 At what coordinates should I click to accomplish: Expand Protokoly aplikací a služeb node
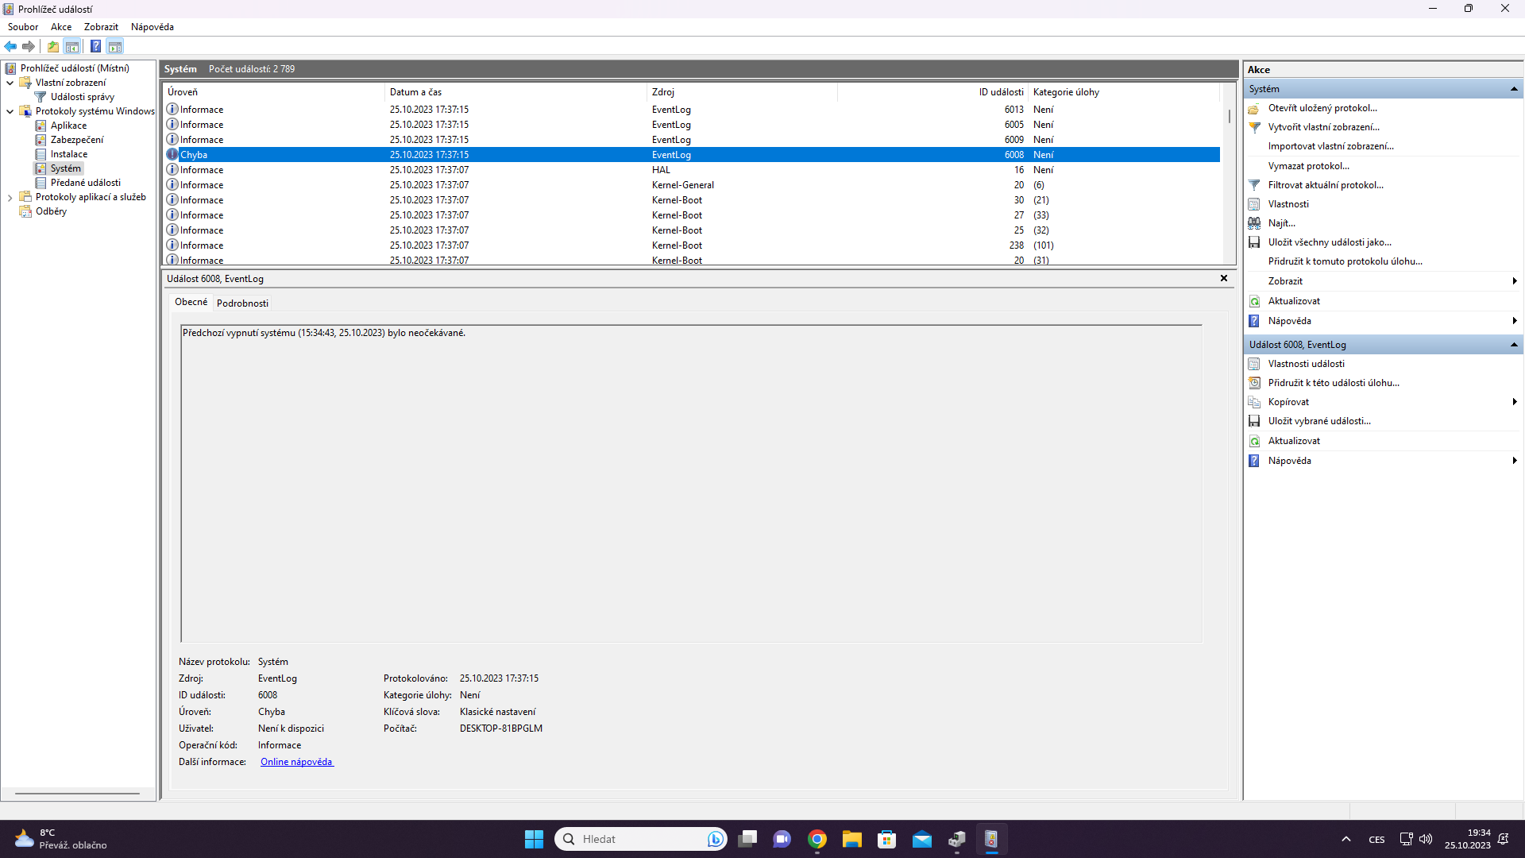coord(10,197)
